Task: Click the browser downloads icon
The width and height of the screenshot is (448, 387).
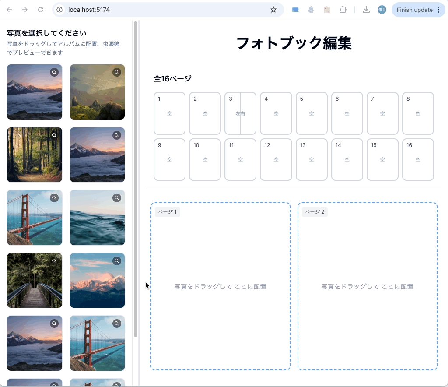Action: pos(366,9)
